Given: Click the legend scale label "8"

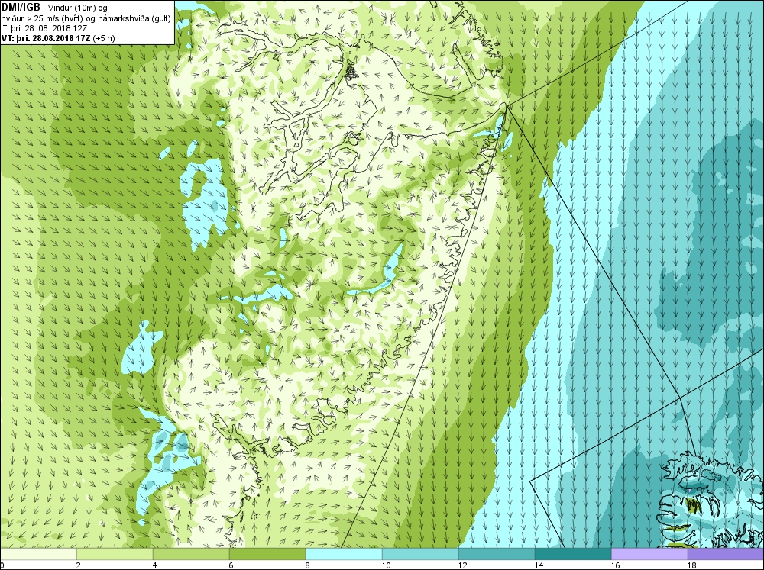Looking at the screenshot, I should pos(307,565).
